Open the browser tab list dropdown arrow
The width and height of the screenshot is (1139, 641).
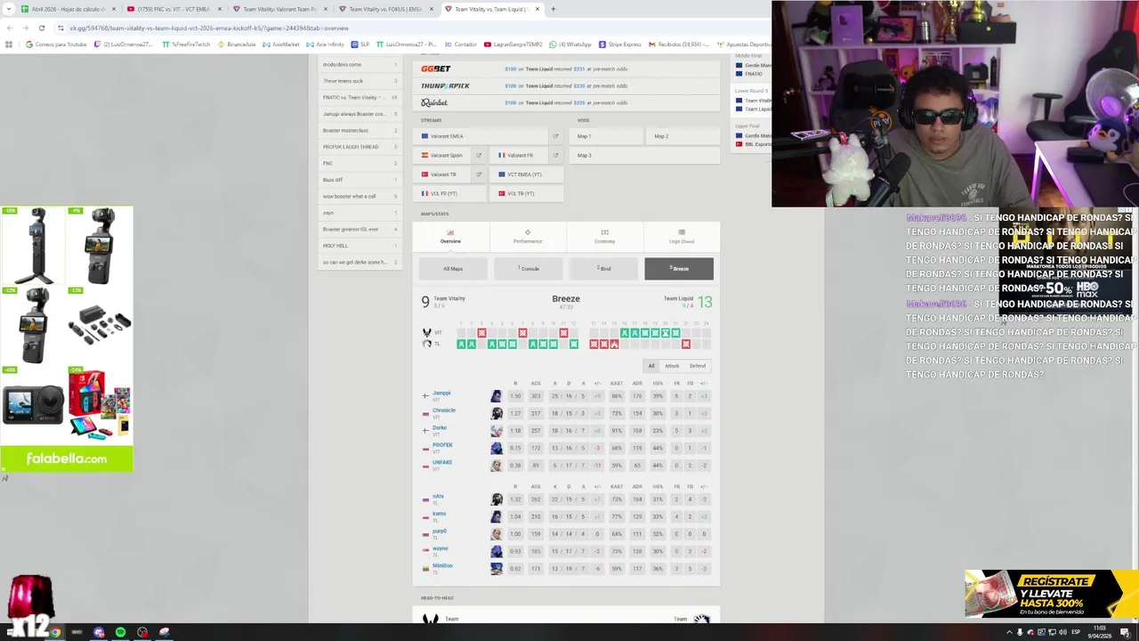(x=8, y=9)
